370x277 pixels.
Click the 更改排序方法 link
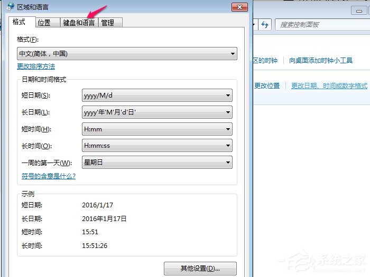[36, 66]
